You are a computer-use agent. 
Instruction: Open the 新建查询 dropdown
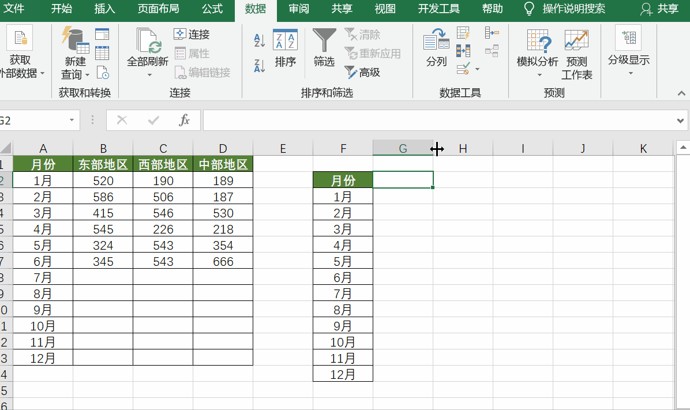(75, 53)
